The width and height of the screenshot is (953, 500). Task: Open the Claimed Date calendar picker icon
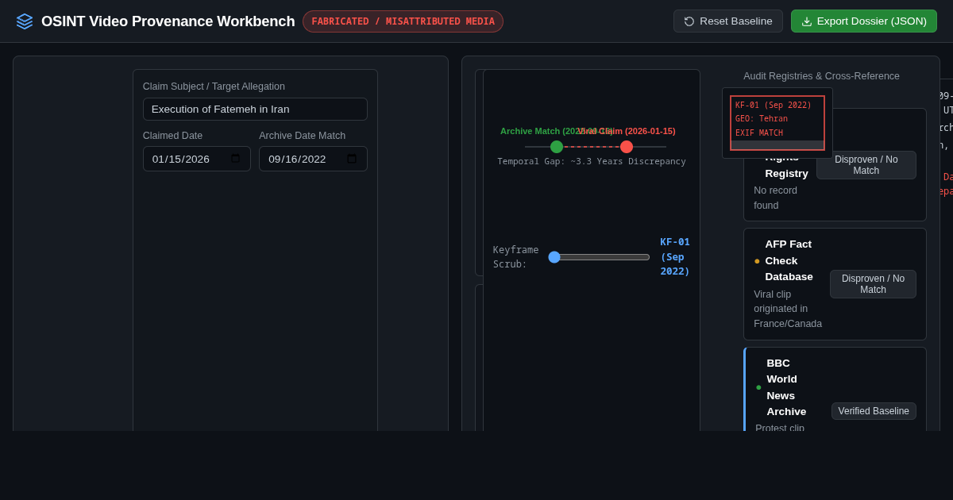tap(236, 159)
